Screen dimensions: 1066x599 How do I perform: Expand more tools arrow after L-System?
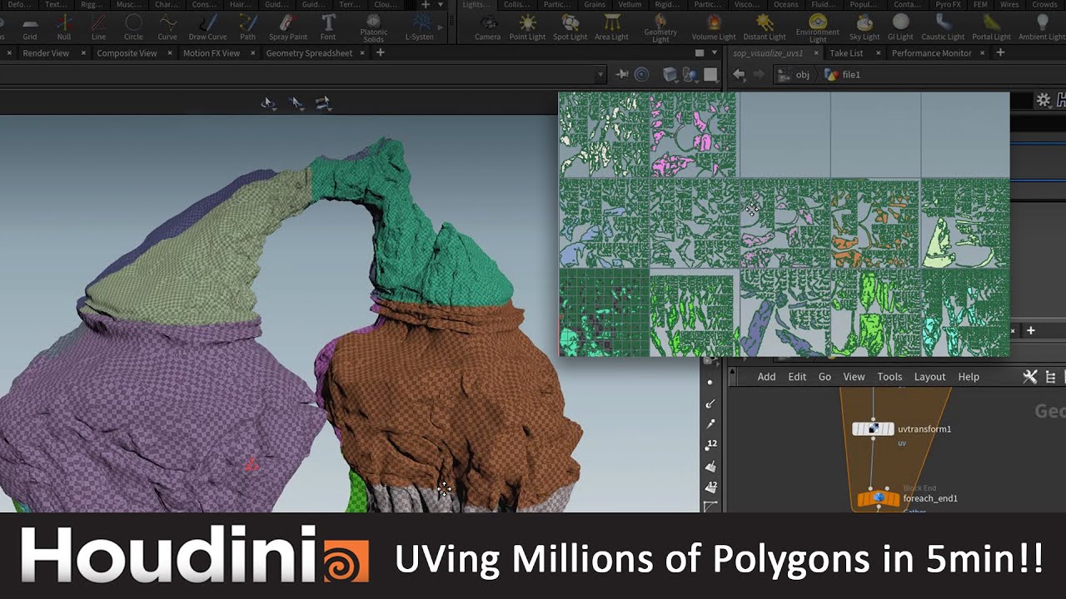coord(441,27)
